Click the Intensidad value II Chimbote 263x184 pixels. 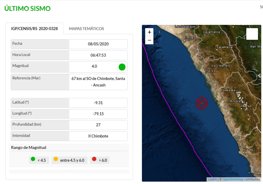(x=98, y=136)
